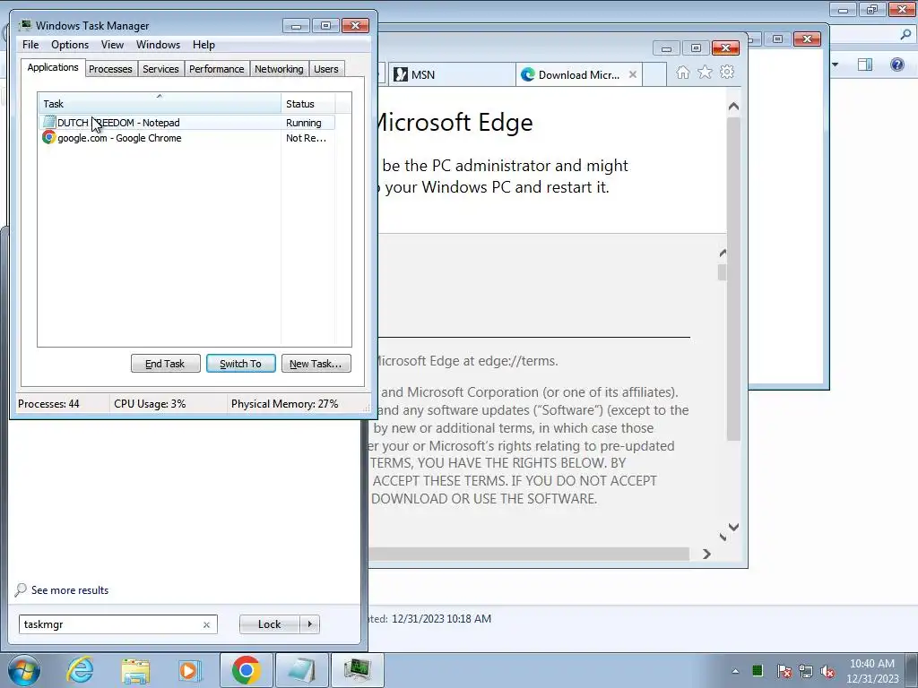
Task: Click the green Task Manager tray icon
Action: tap(758, 670)
